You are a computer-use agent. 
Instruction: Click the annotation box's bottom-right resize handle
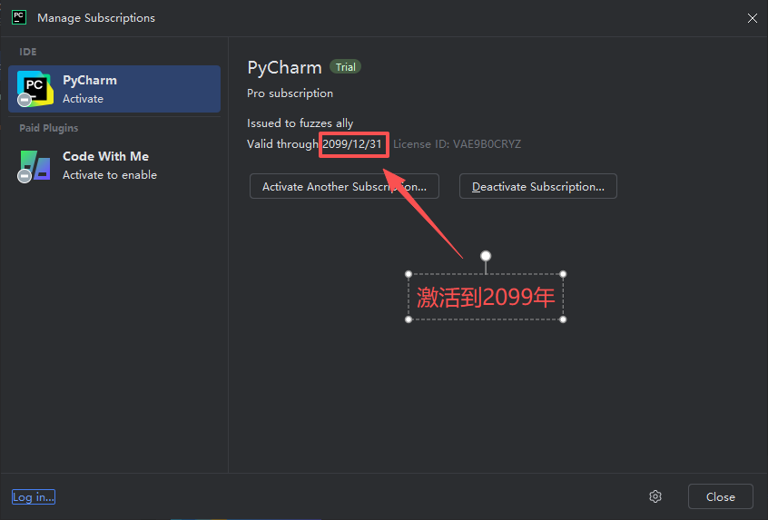pos(563,319)
